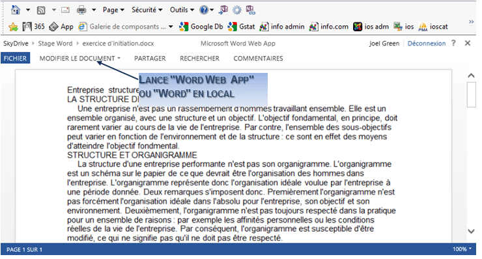This screenshot has height=259, width=482.
Task: Open the info.com favorite
Action: click(329, 27)
